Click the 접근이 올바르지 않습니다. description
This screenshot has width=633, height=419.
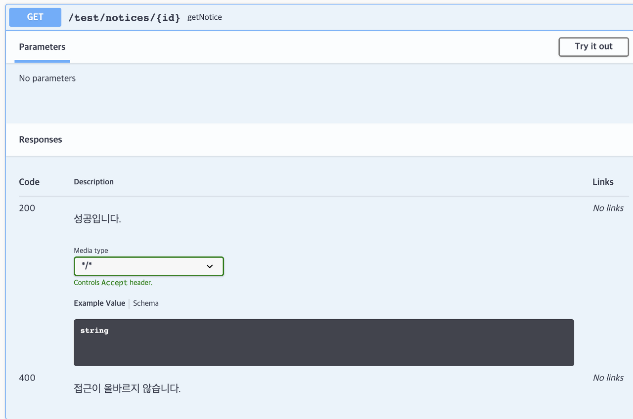[x=127, y=389]
